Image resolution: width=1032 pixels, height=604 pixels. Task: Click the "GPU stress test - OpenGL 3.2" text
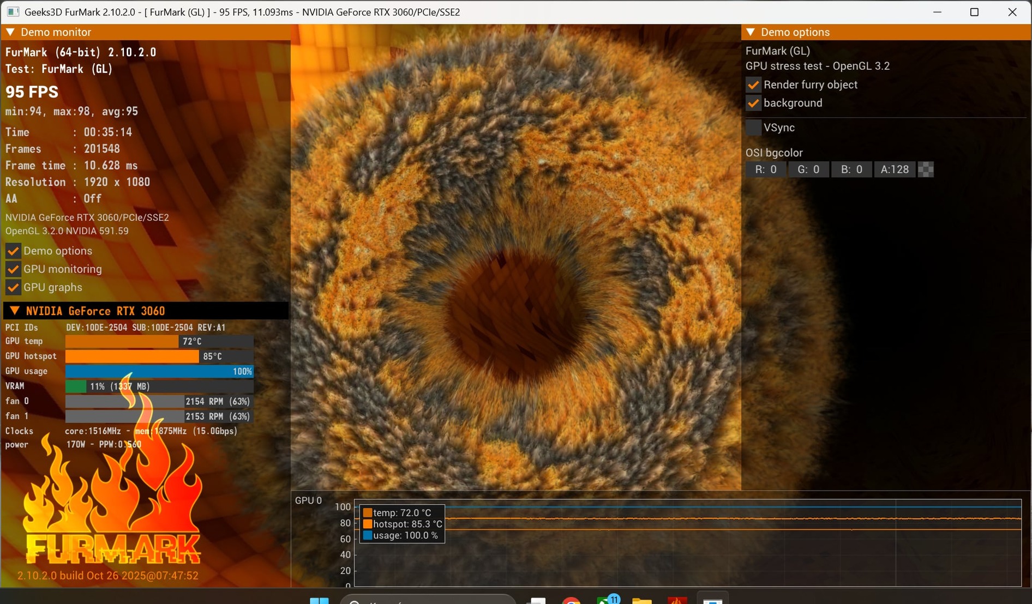(818, 66)
